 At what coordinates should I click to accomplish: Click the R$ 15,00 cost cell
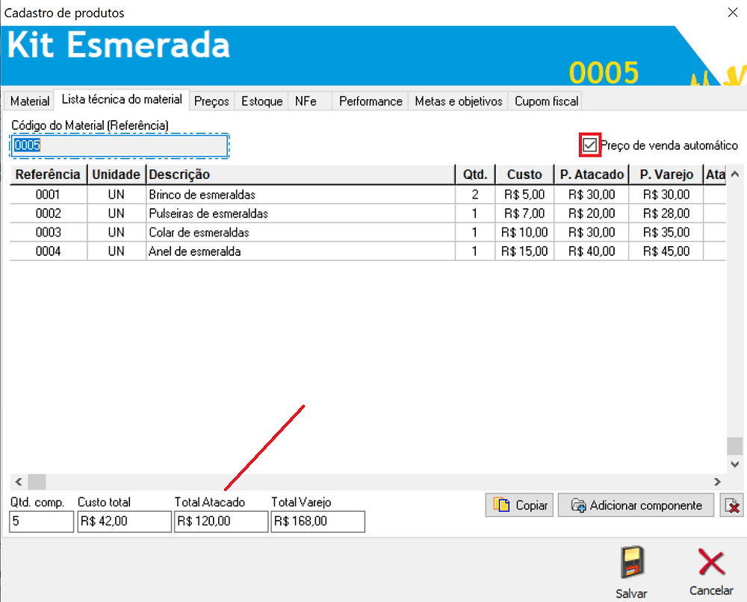click(x=524, y=251)
